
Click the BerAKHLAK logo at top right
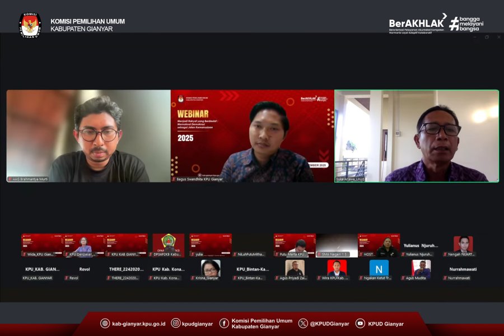click(x=417, y=24)
